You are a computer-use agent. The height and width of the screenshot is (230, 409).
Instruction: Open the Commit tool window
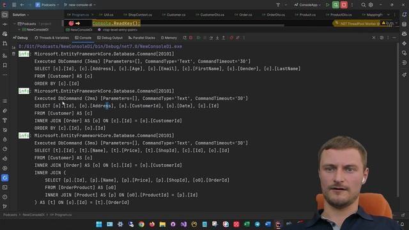pos(4,24)
